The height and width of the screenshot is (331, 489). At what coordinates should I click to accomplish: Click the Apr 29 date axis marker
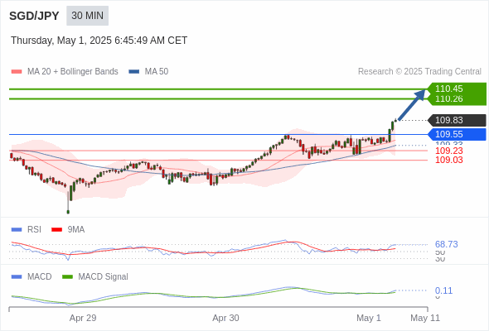tap(83, 318)
